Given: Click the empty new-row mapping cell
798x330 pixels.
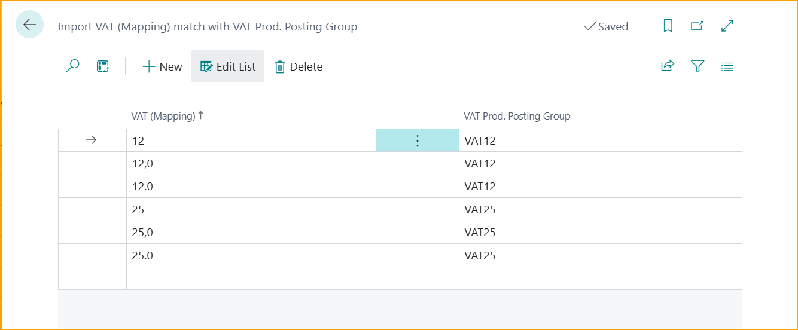Looking at the screenshot, I should pos(251,279).
